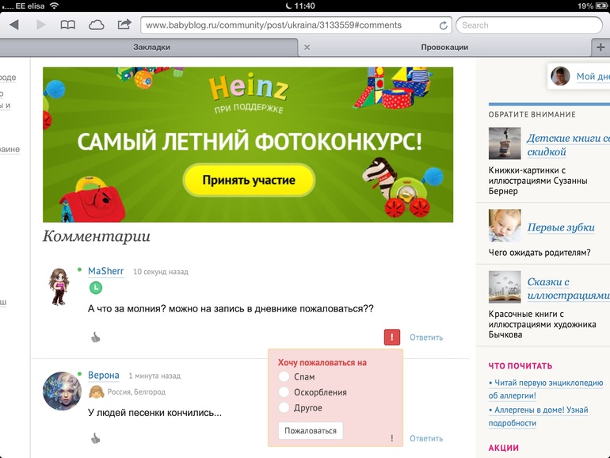Click the Пожаловаться submit button

point(311,431)
